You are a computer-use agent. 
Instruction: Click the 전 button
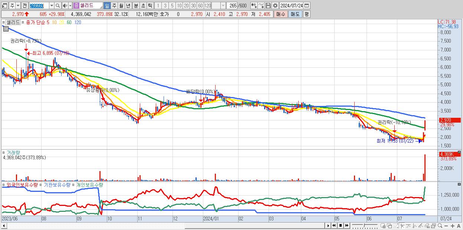point(24,6)
